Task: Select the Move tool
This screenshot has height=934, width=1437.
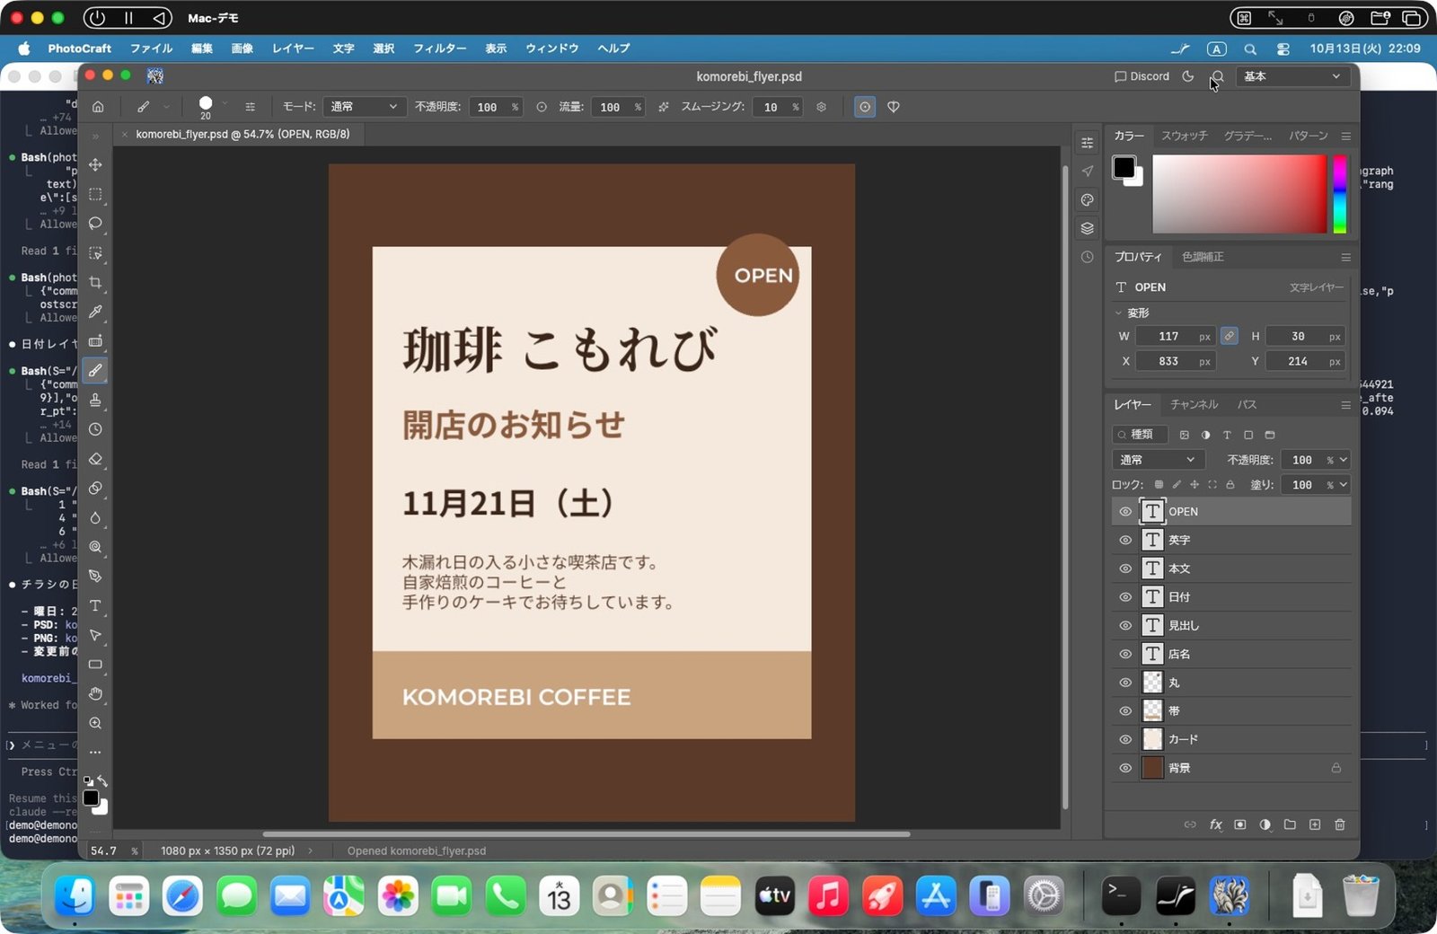Action: tap(95, 165)
